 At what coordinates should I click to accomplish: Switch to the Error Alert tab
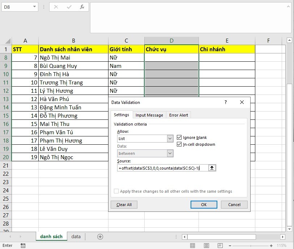tap(178, 115)
